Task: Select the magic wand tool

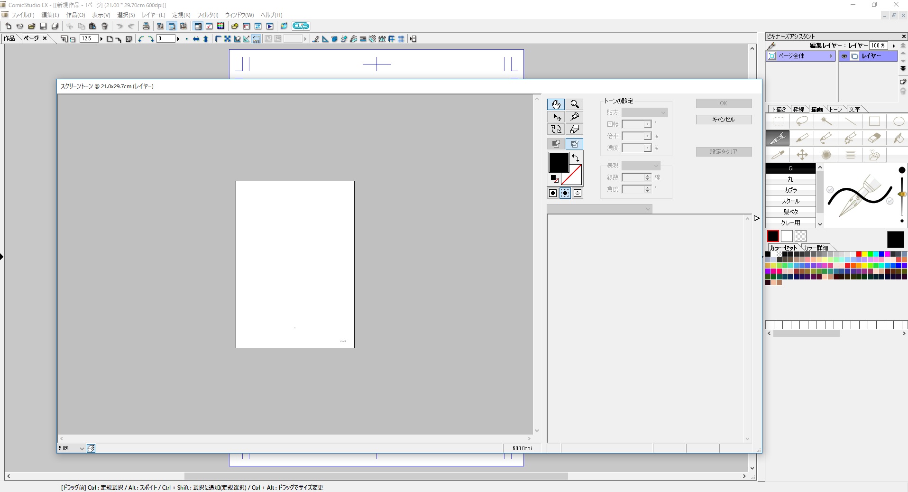Action: [x=826, y=121]
